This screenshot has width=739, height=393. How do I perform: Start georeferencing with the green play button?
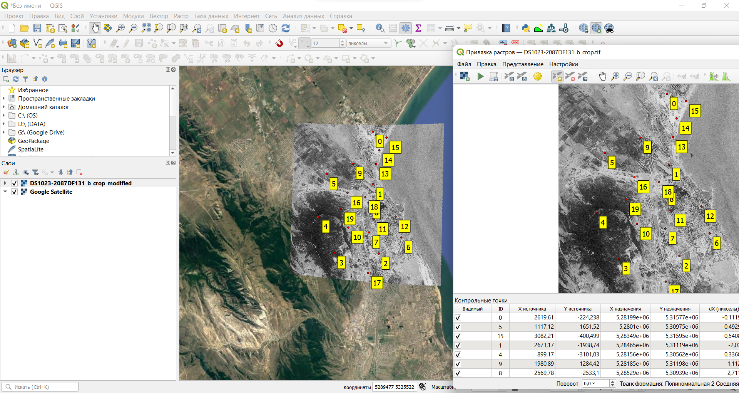tap(480, 77)
